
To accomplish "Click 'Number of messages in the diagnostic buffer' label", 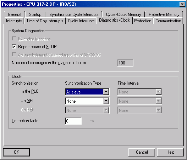I will (x=49, y=63).
